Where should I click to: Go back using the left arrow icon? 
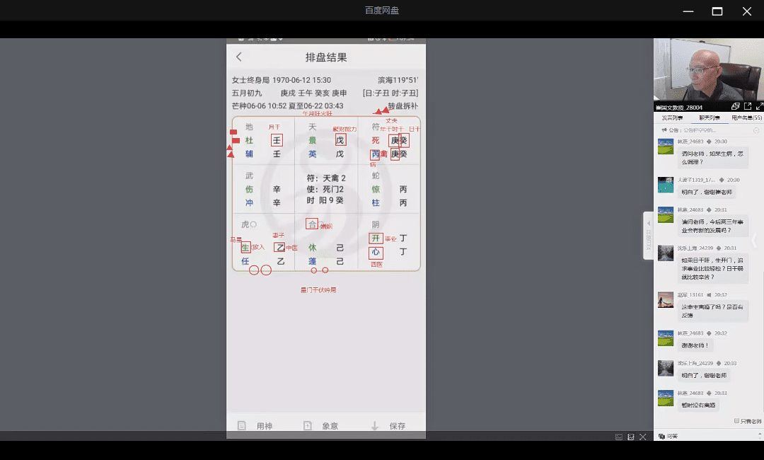[x=239, y=57]
